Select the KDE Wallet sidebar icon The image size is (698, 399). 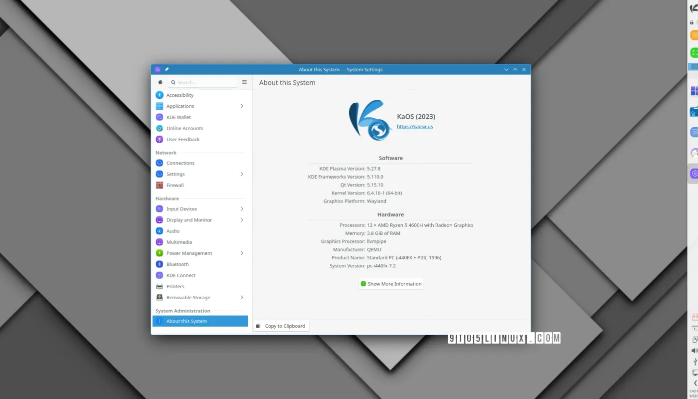[160, 117]
